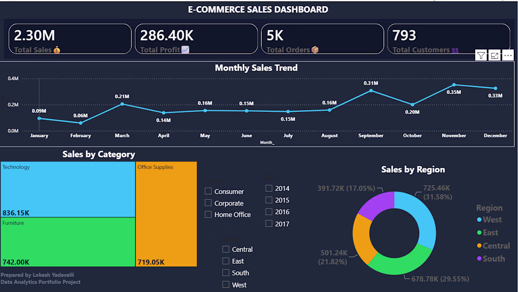Click the November 0.35M data point
Image resolution: width=518 pixels, height=292 pixels.
tap(454, 85)
